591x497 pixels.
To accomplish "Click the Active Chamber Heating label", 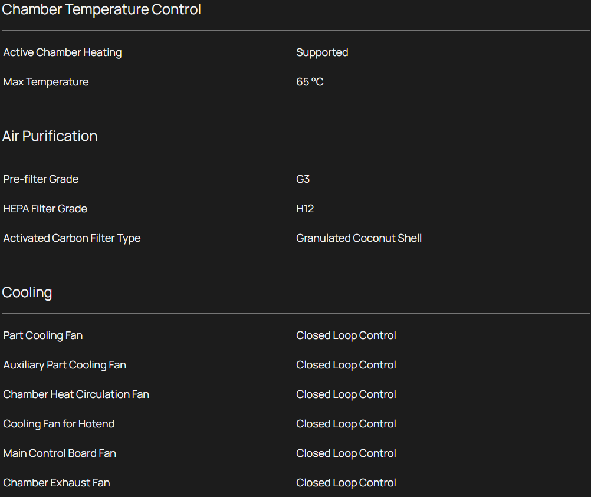I will [63, 52].
